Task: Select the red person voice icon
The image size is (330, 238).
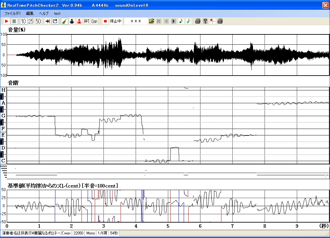Action: point(79,21)
